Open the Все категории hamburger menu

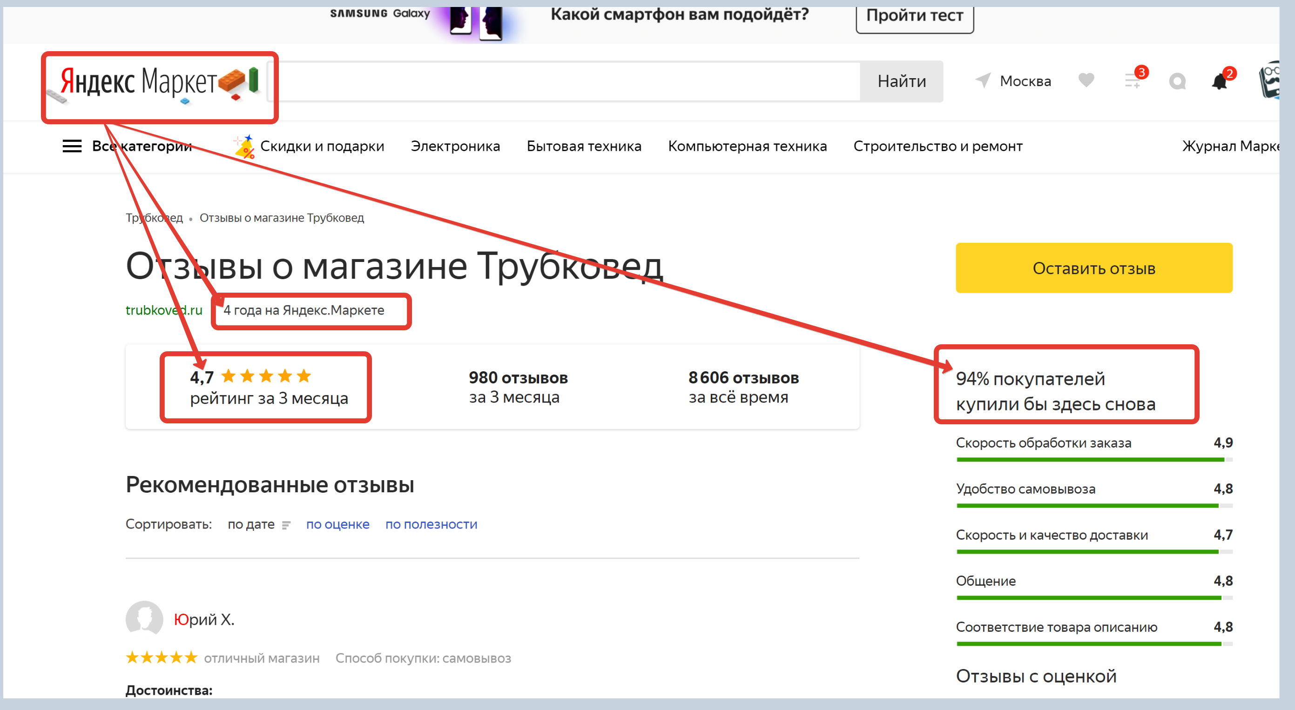click(72, 146)
